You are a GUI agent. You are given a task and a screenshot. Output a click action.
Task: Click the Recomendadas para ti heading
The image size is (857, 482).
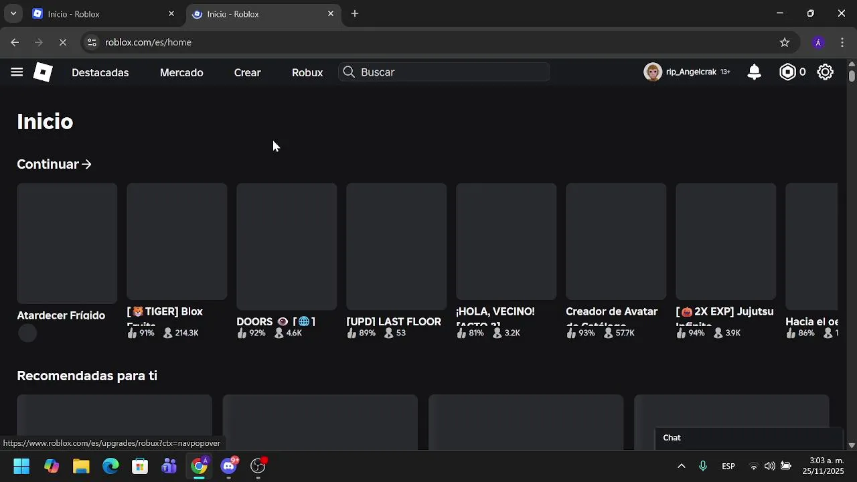[87, 376]
